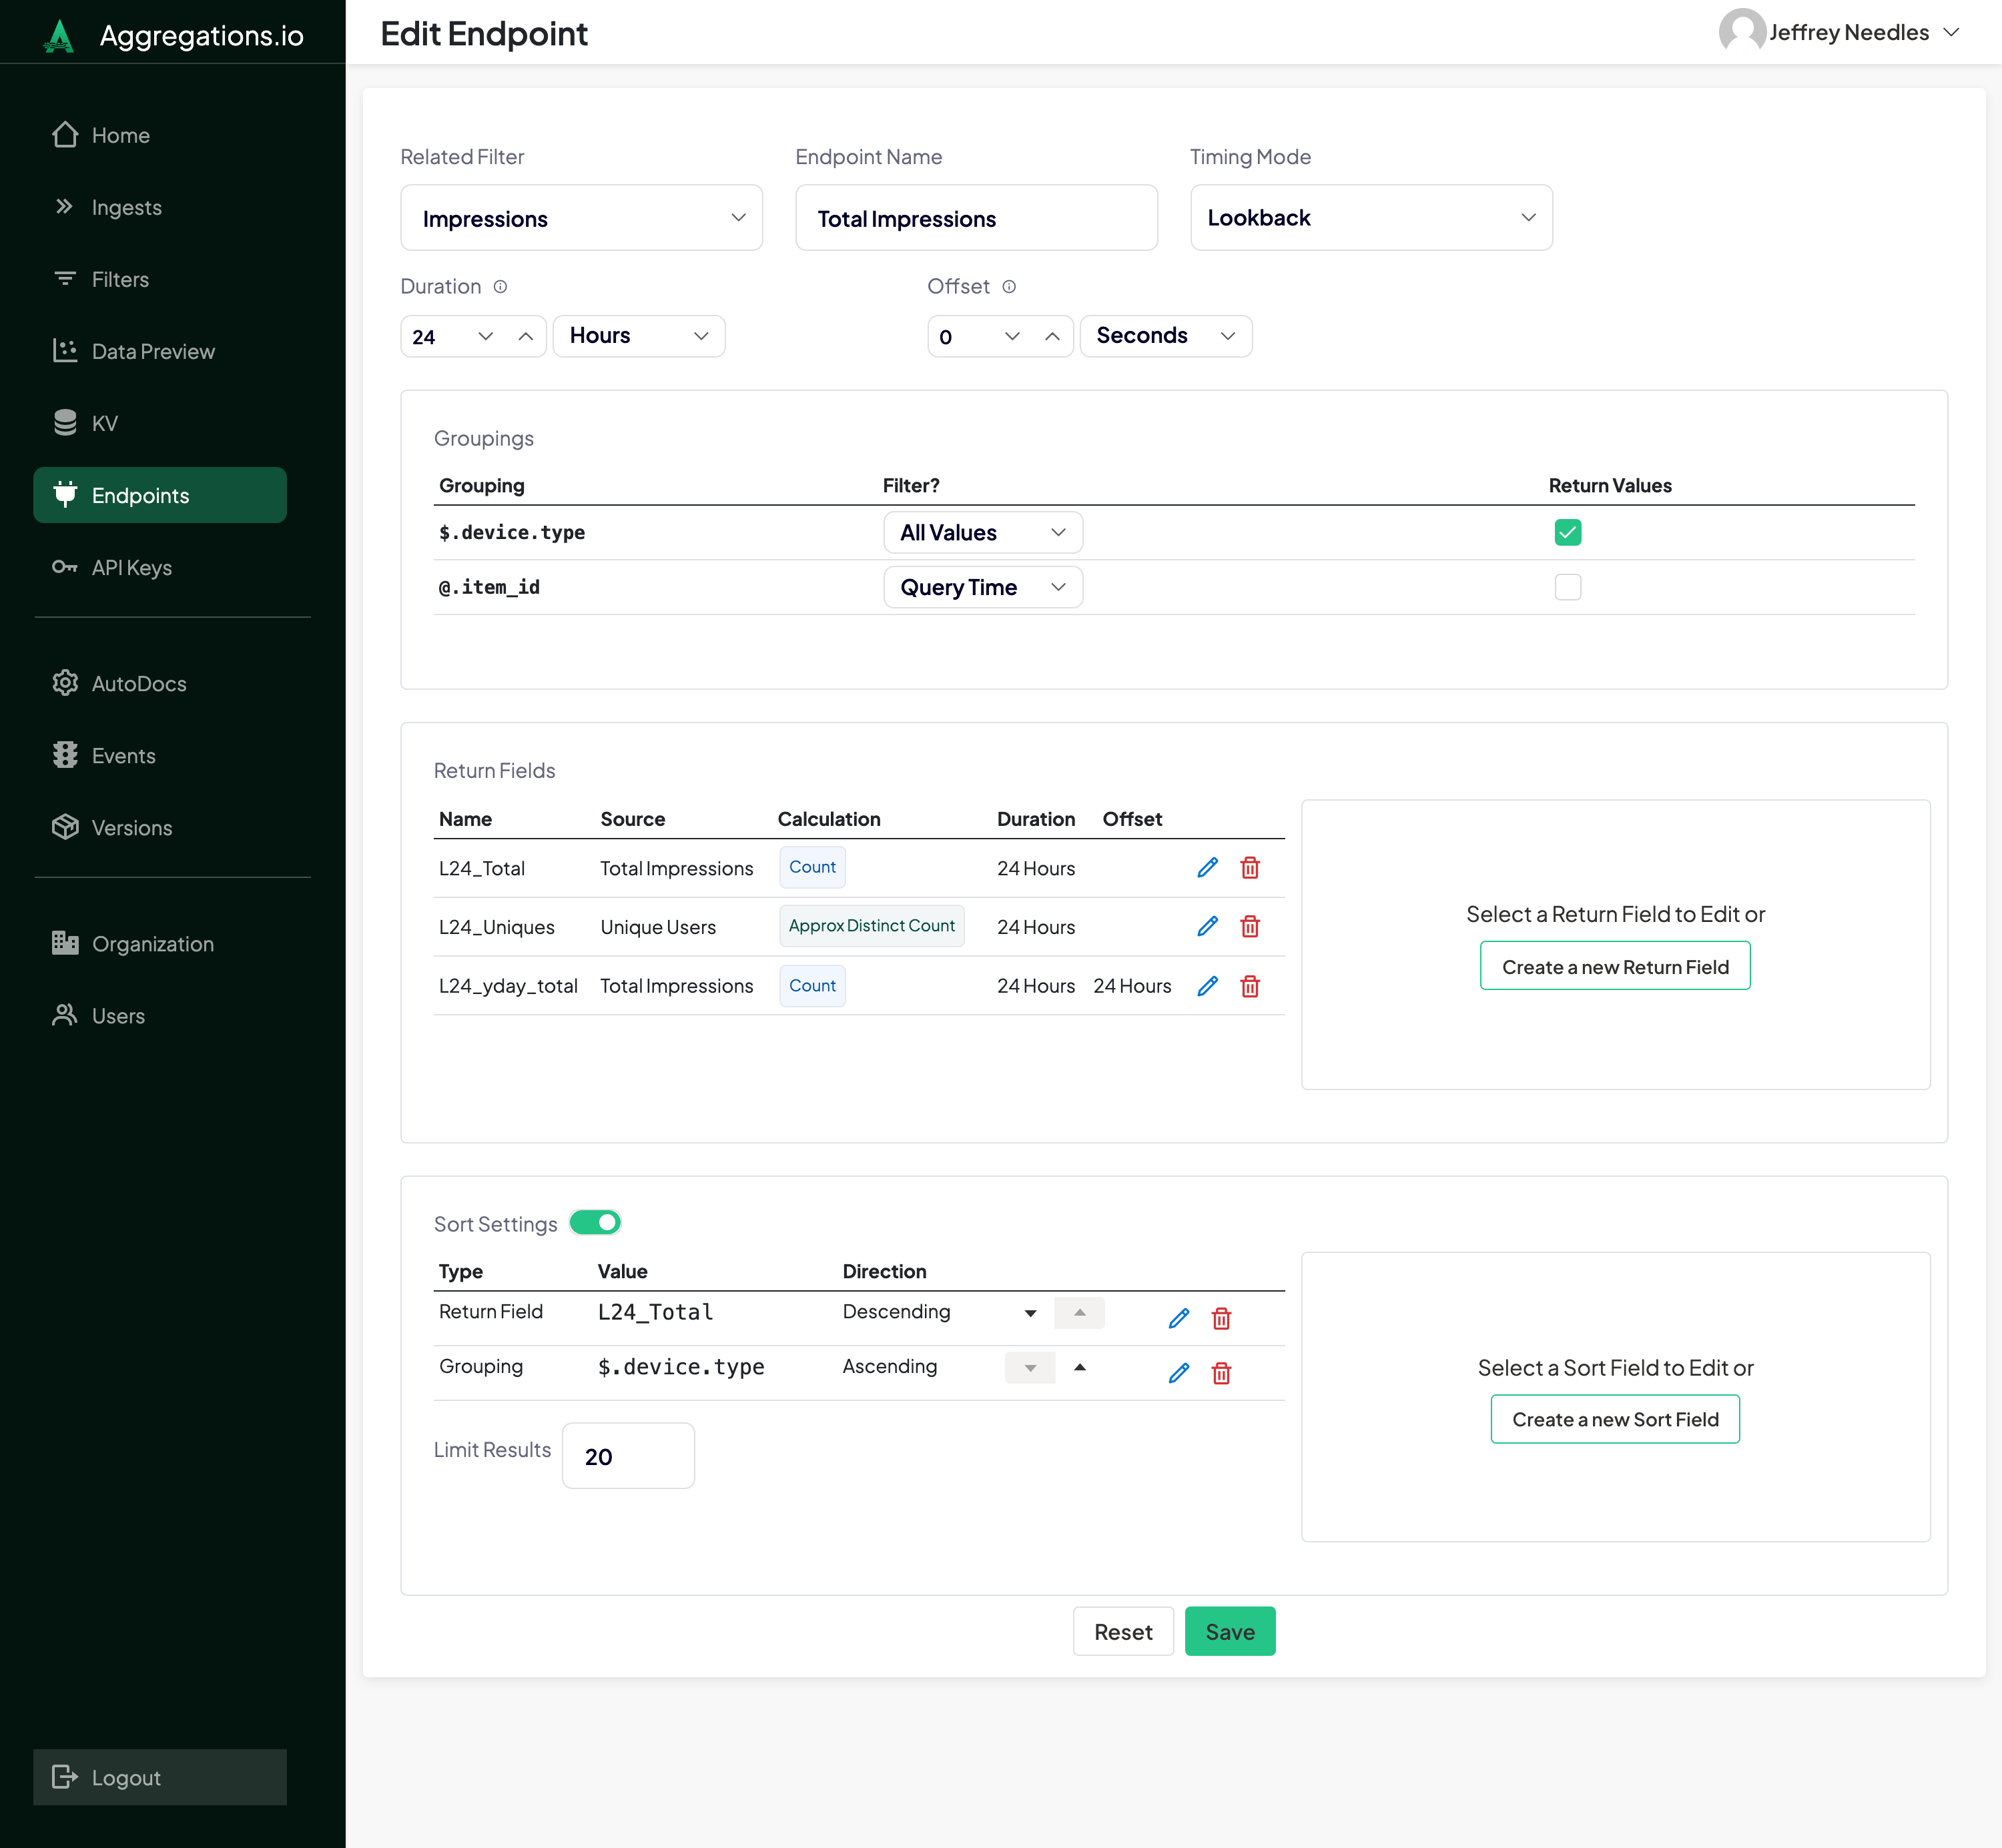The image size is (2002, 1848).
Task: Edit the L24_Total sort field
Action: (x=1179, y=1318)
